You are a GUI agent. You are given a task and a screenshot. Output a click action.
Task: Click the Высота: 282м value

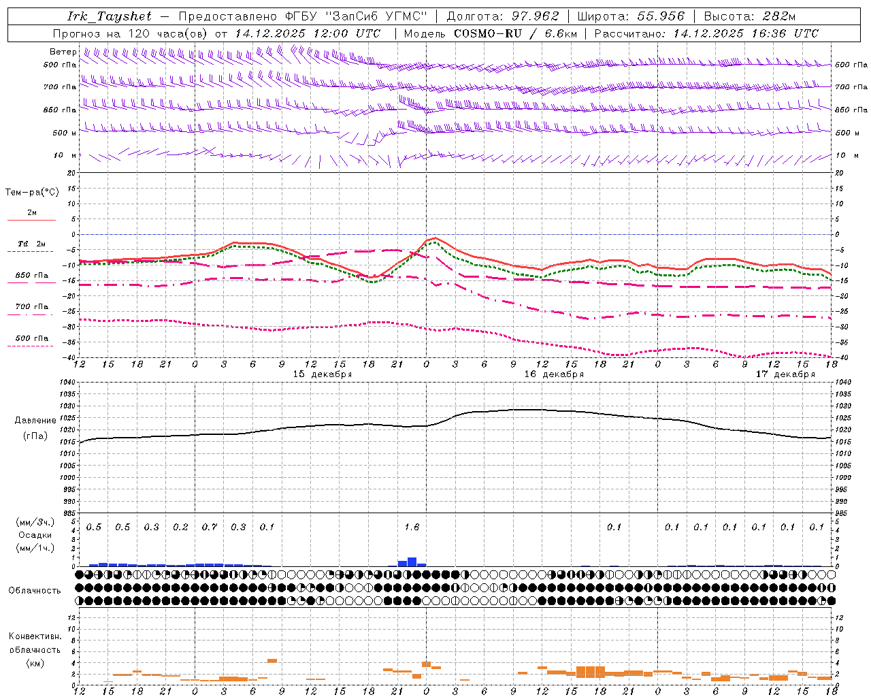[x=749, y=16]
